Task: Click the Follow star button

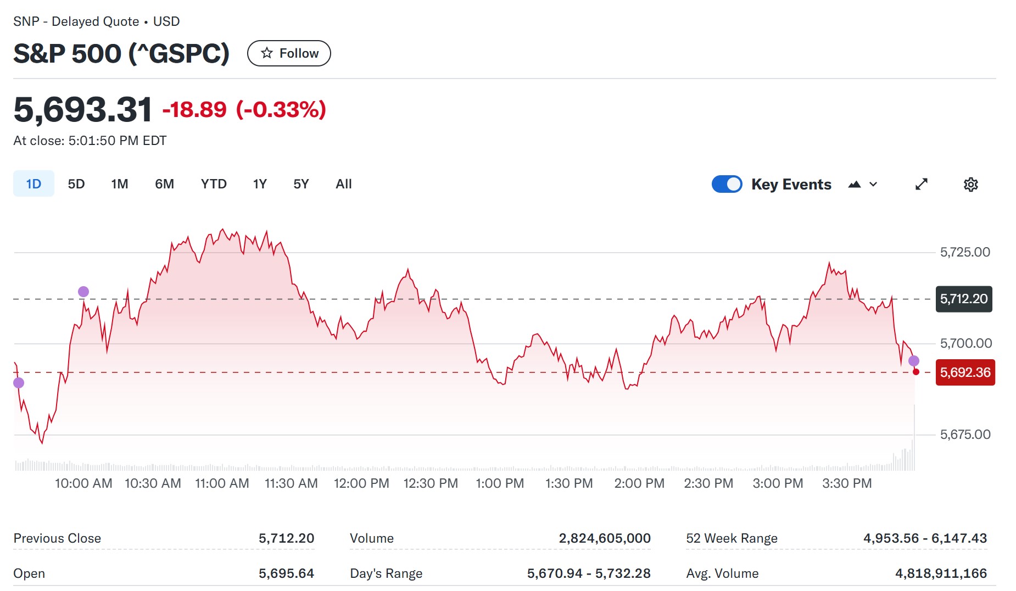Action: click(289, 53)
